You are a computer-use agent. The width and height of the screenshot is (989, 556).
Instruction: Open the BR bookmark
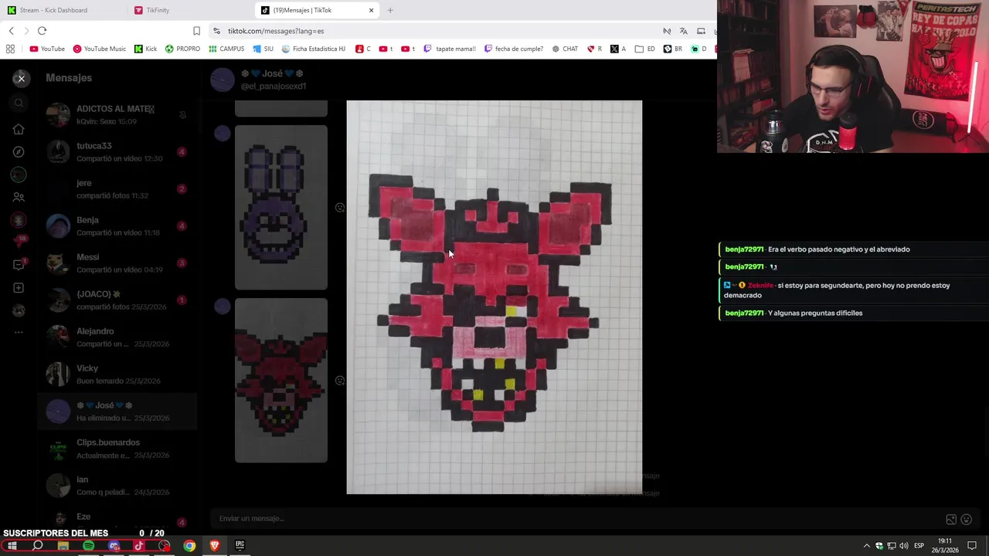point(673,49)
